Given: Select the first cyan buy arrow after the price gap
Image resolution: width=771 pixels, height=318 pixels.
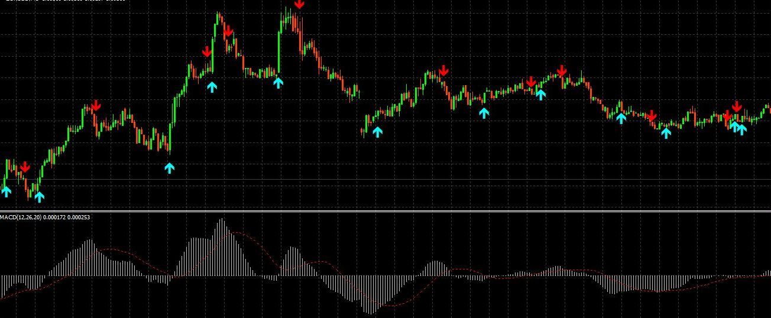Looking at the screenshot, I should 377,131.
